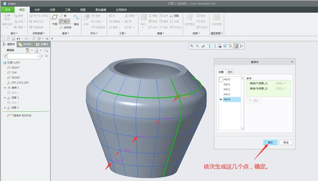Expand the 编辑 ribbon group
This screenshot has height=181, width=318.
[161, 33]
